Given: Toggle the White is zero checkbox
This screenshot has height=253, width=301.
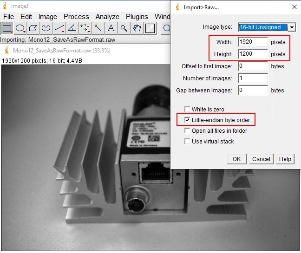Looking at the screenshot, I should point(187,110).
